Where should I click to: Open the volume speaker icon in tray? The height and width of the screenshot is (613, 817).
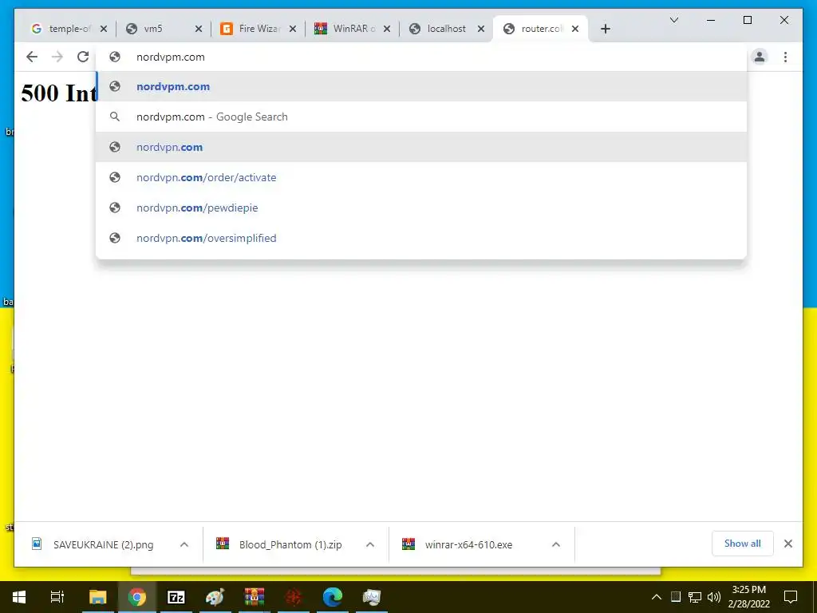click(714, 597)
